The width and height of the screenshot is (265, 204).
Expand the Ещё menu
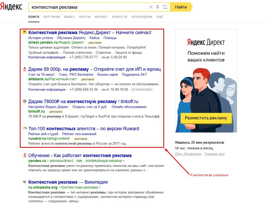pos(160,17)
